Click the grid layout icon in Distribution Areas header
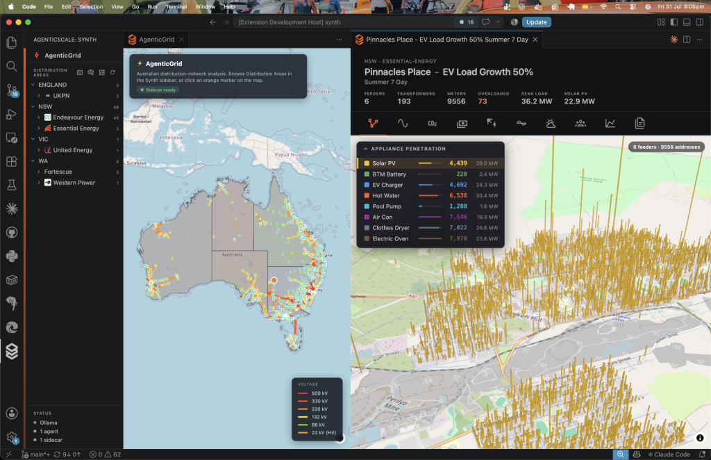The height and width of the screenshot is (460, 711). (101, 72)
